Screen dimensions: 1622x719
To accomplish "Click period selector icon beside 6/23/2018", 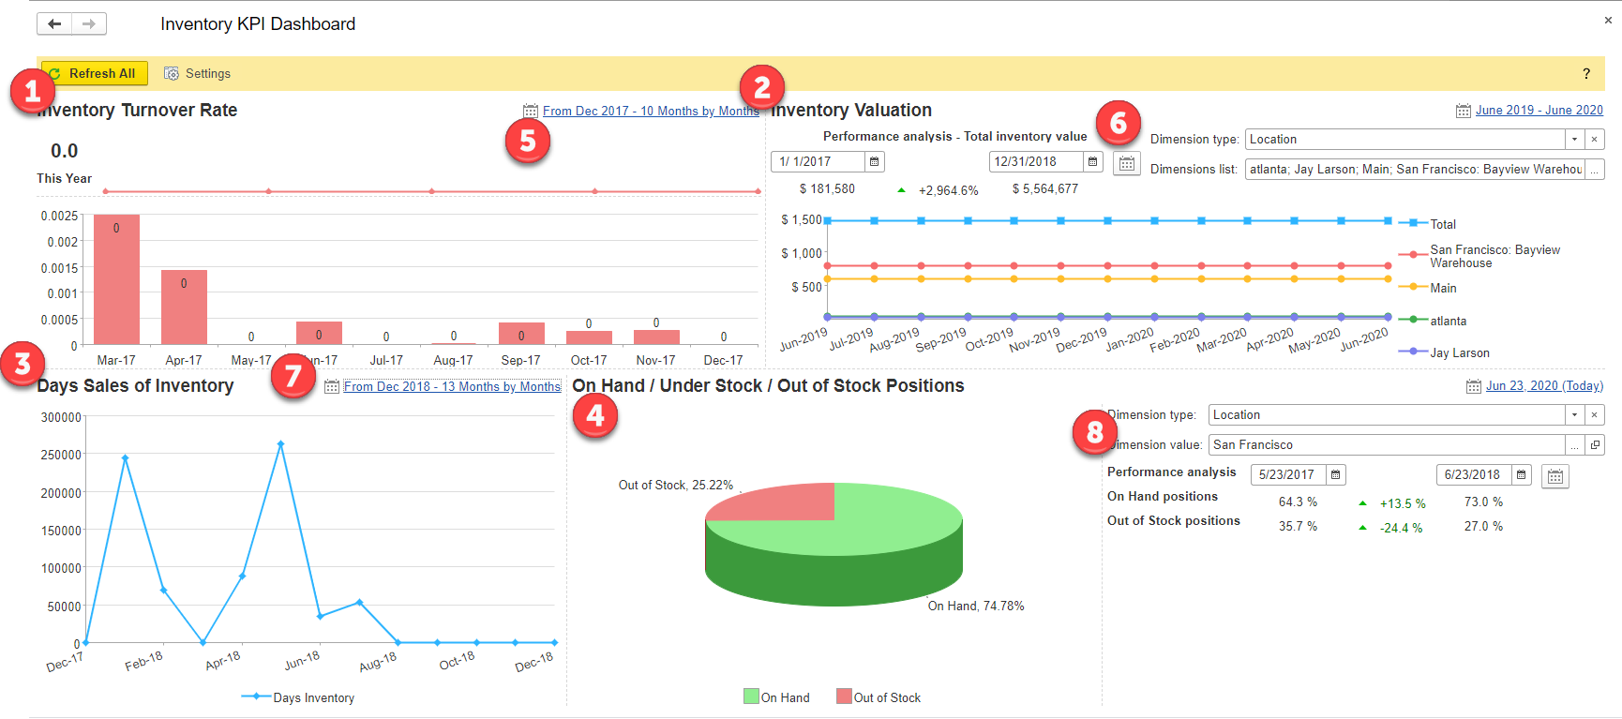I will pyautogui.click(x=1555, y=476).
